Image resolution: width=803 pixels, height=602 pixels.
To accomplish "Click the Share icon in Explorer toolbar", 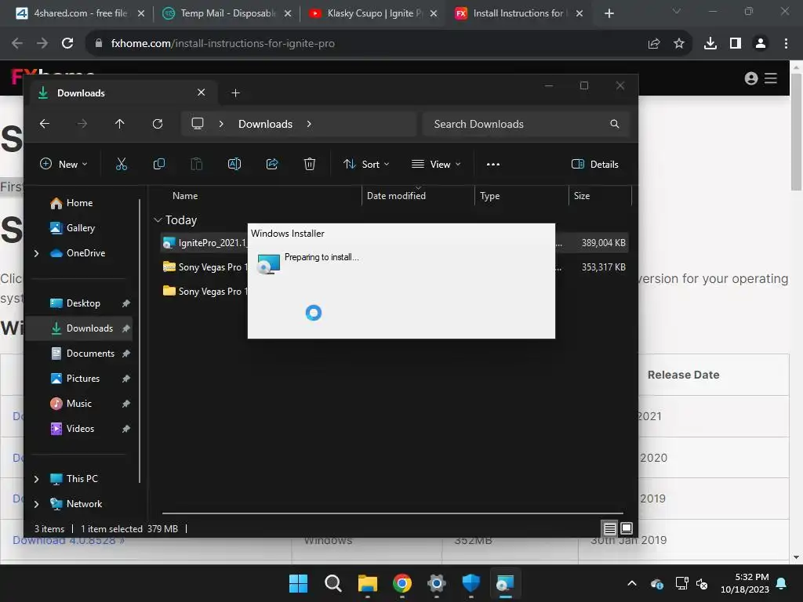I will 272,164.
